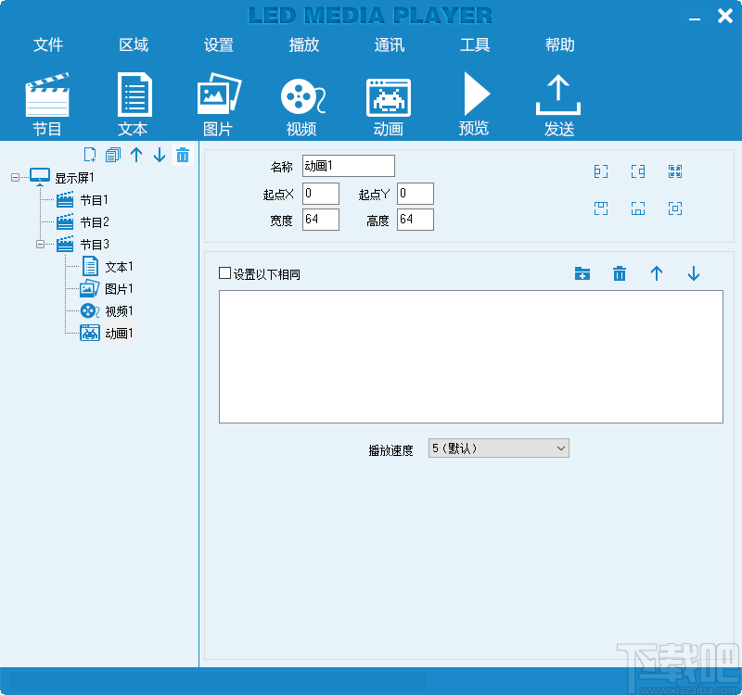
Task: Select the 节目 (Program) toolbar icon
Action: pos(46,99)
